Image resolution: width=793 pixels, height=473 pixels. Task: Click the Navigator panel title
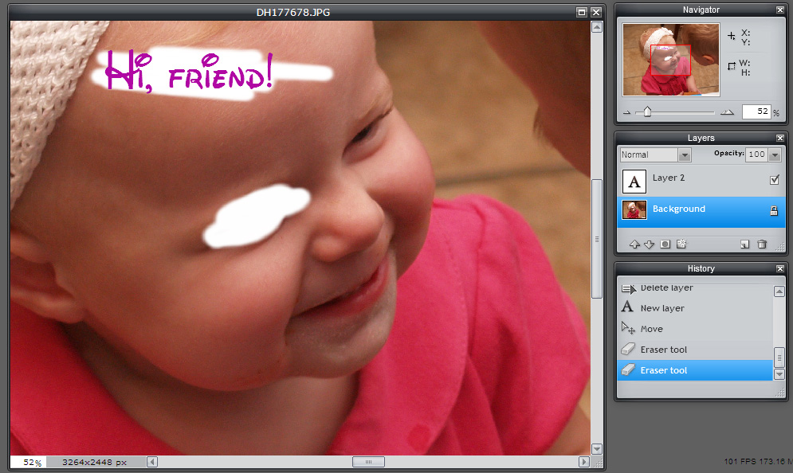[x=701, y=10]
